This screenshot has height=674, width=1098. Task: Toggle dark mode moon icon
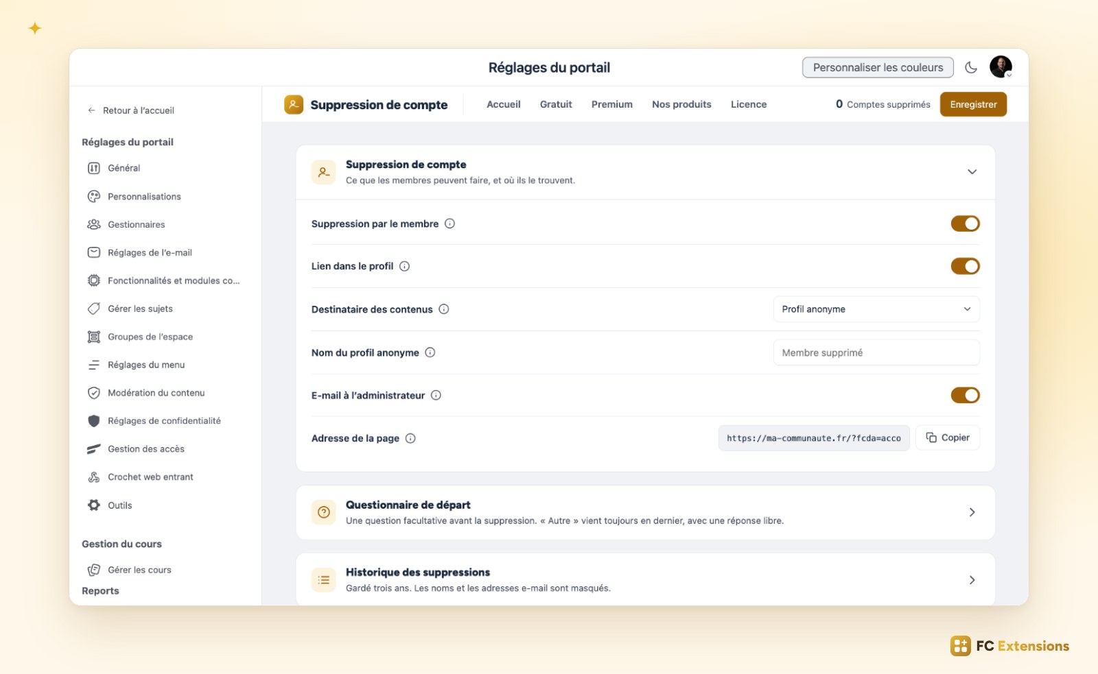click(971, 67)
